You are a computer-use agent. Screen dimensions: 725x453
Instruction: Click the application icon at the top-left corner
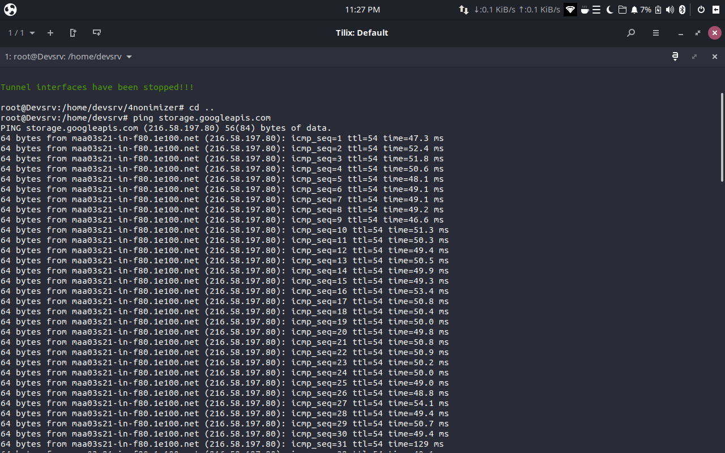pos(10,10)
